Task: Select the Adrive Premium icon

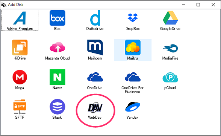Action: (x=20, y=18)
